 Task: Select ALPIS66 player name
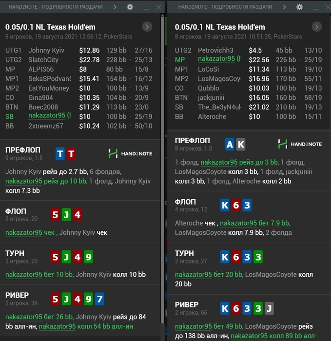pyautogui.click(x=41, y=69)
